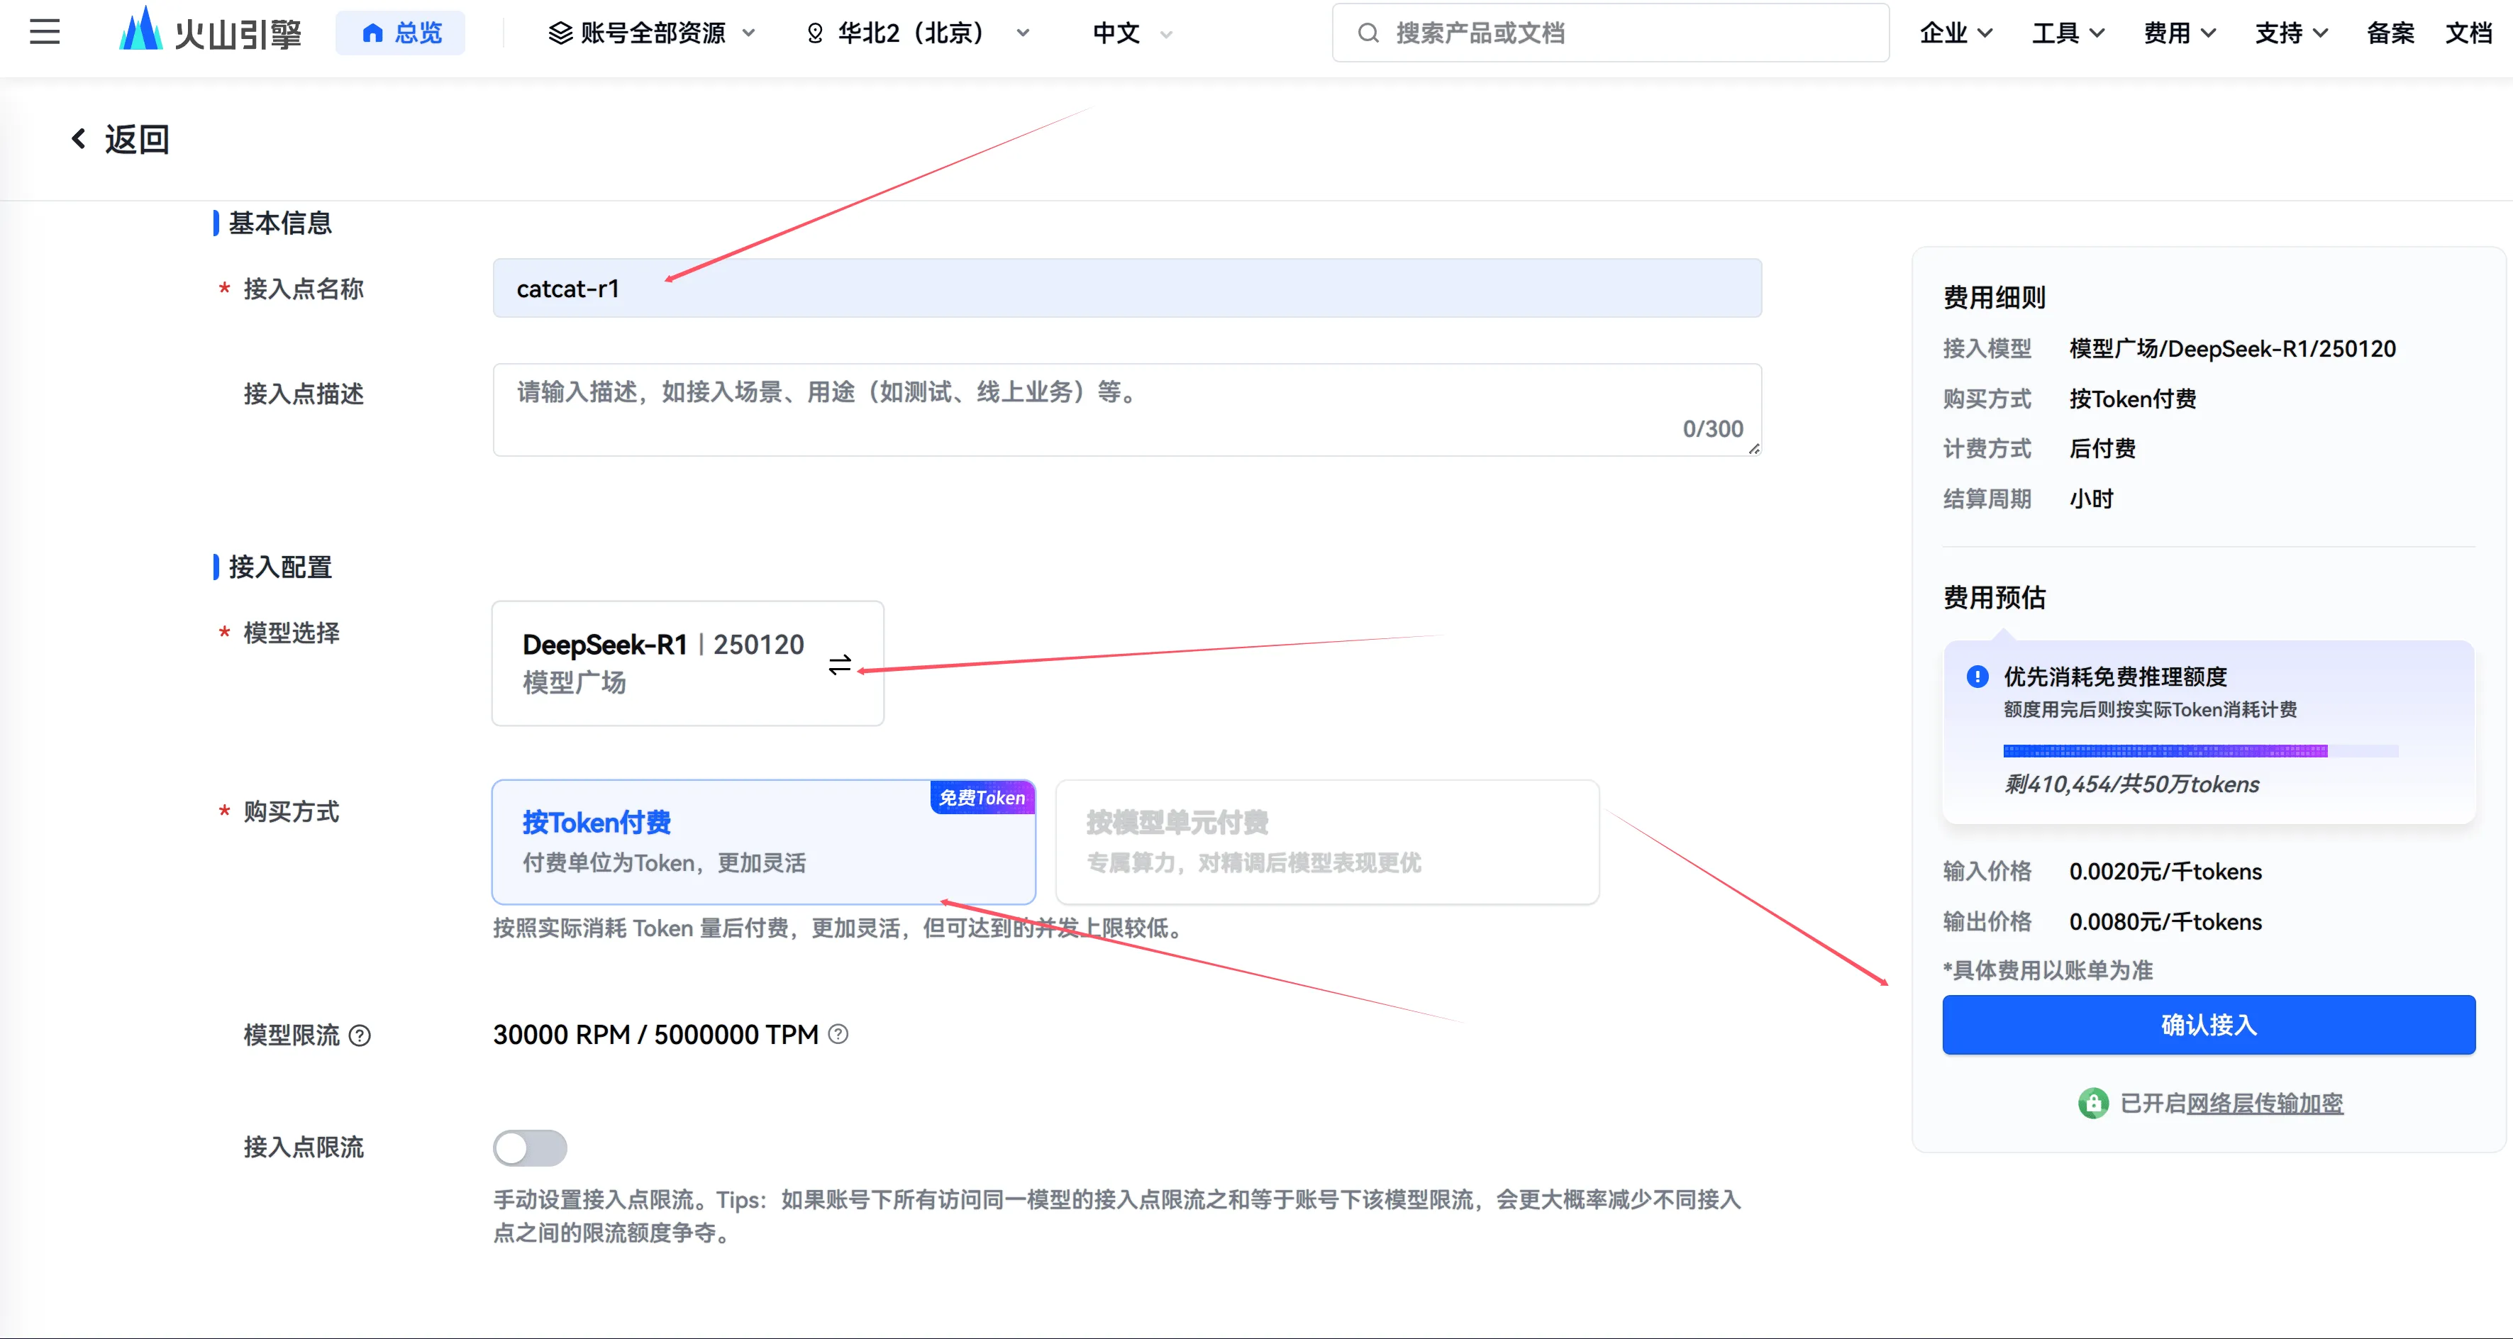
Task: Click the free token quota progress bar
Action: coord(2201,751)
